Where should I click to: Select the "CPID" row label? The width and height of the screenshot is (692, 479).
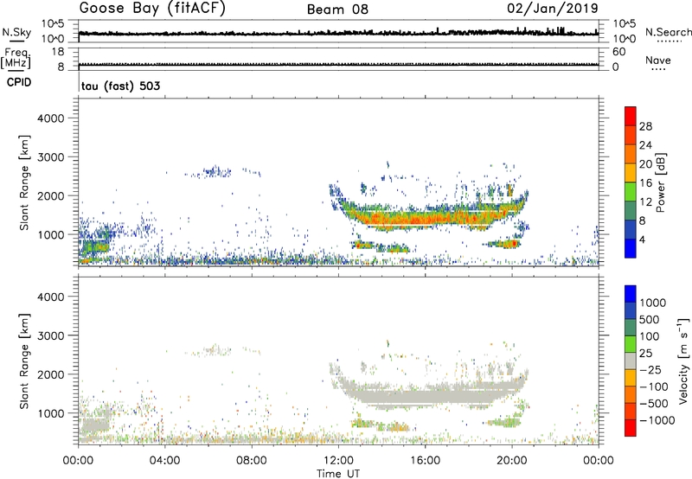19,82
